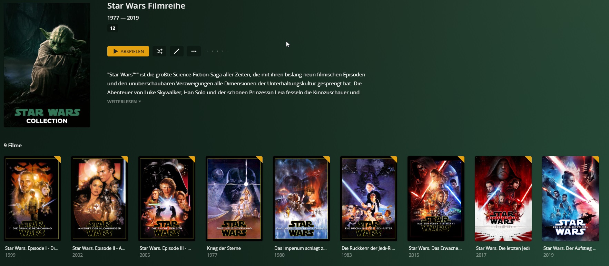Click the year 1977 under Krieg der Sterne
Image resolution: width=609 pixels, height=266 pixels.
point(212,255)
